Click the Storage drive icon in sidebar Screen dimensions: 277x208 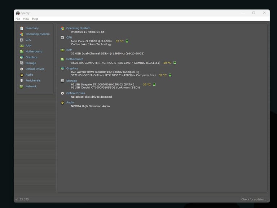click(x=22, y=63)
